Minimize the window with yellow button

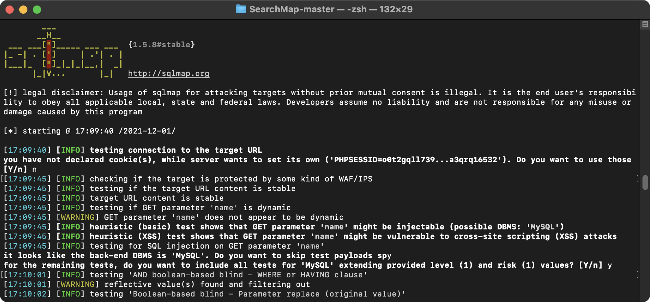(x=23, y=10)
